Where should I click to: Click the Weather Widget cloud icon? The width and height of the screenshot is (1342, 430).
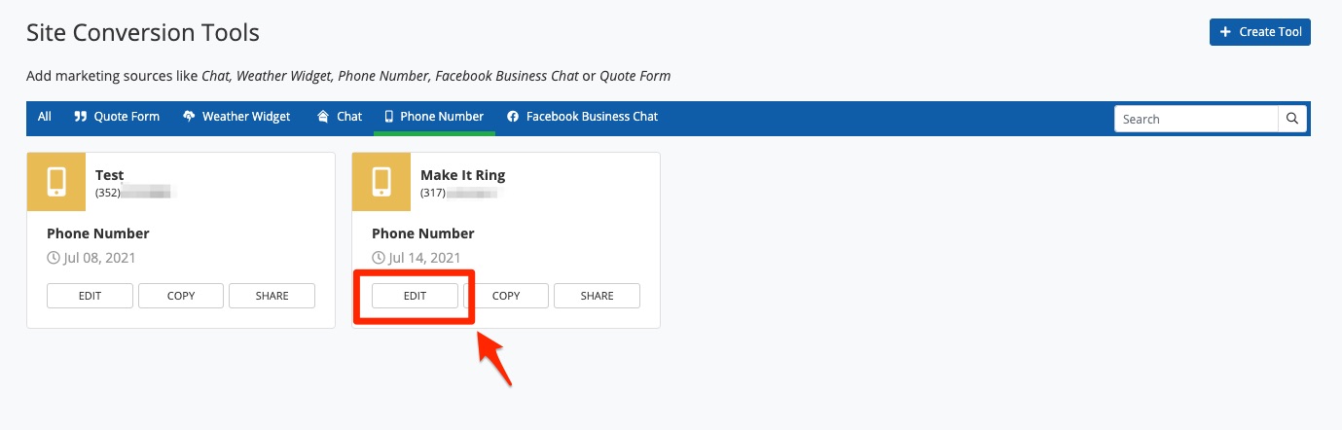pos(188,117)
